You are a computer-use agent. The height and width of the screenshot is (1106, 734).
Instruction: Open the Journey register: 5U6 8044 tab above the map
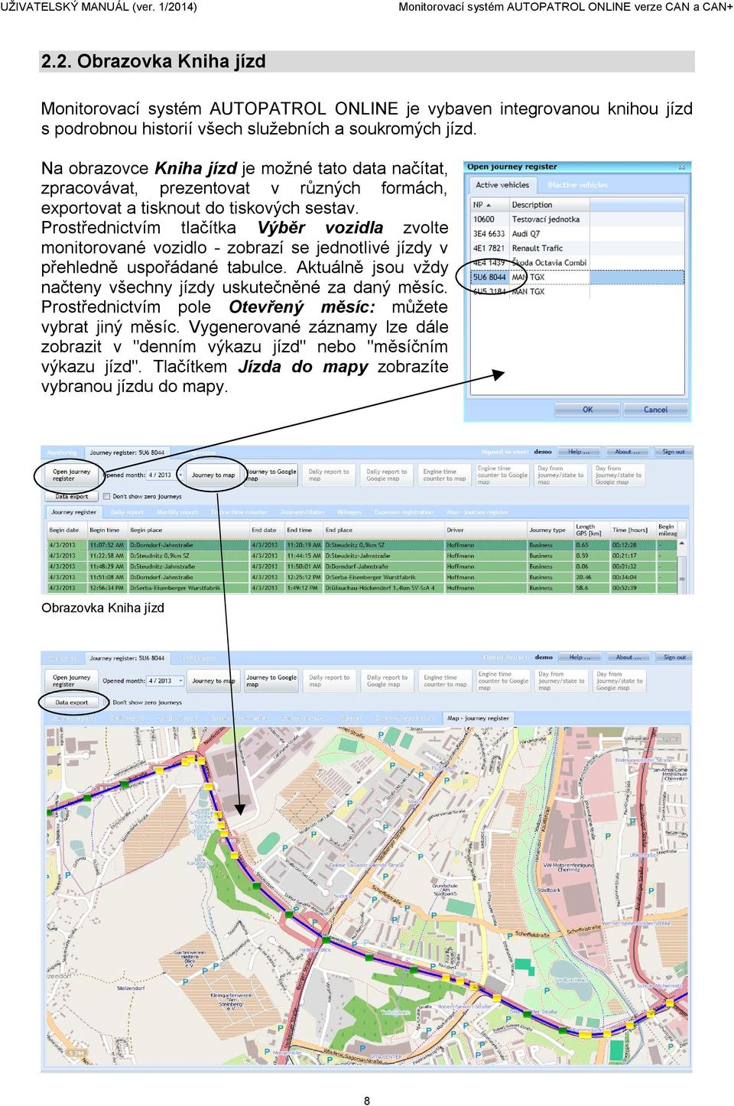tap(127, 658)
